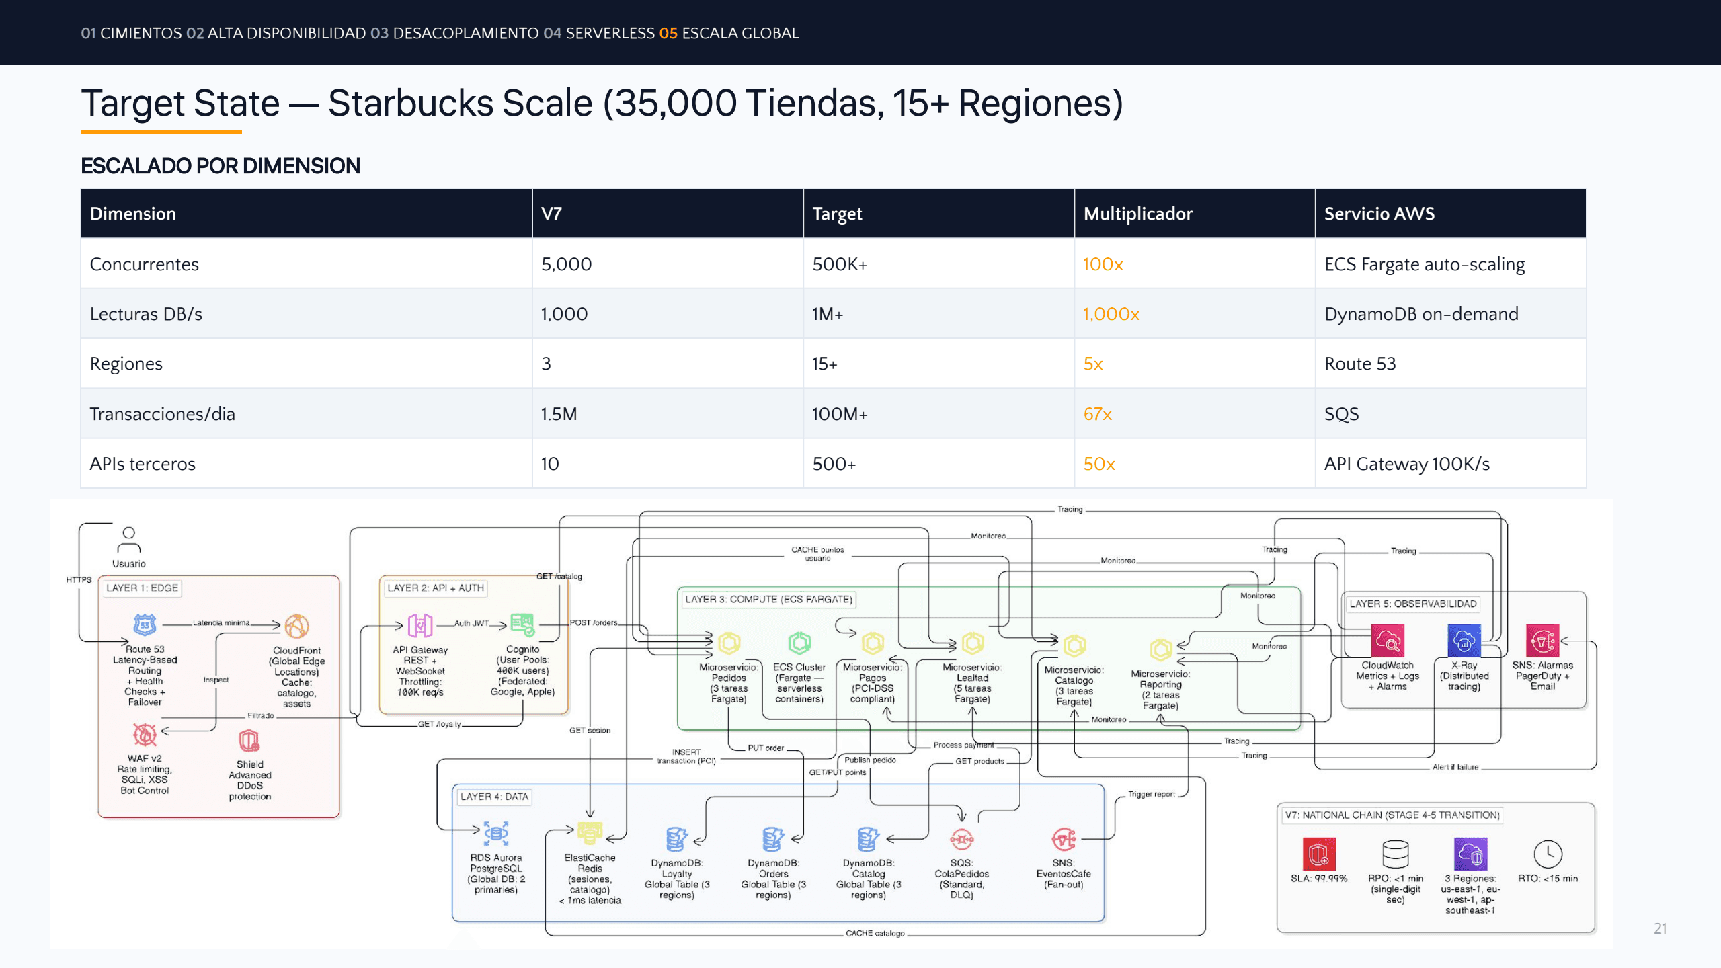Select the LAYER 5: OBSERVABILIDAD label
Screen dimensions: 1721x968
pyautogui.click(x=1412, y=604)
